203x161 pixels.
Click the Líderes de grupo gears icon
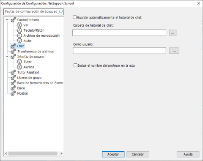(14, 78)
